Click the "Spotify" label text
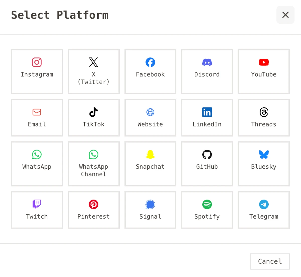The height and width of the screenshot is (277, 301). pos(207,217)
